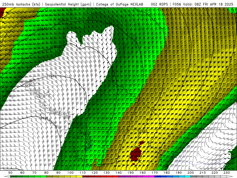
Task: Click the large dark red jet-maximum patch on the map
Action: tap(136, 154)
